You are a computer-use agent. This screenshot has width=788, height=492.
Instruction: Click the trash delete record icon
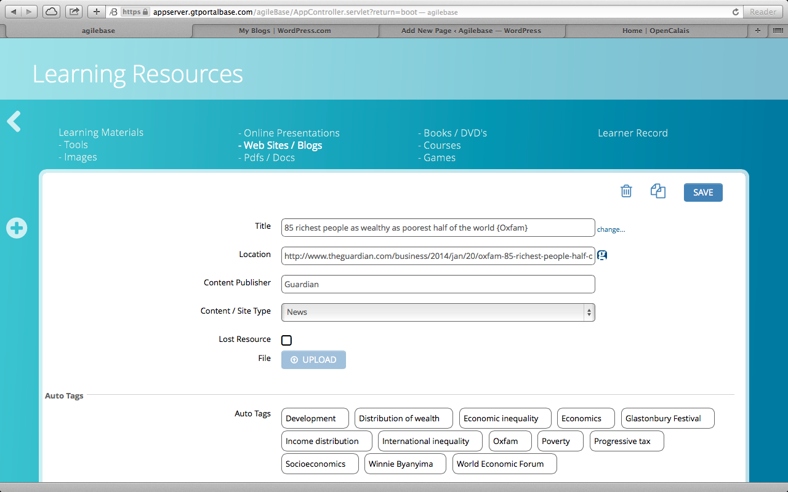(626, 191)
